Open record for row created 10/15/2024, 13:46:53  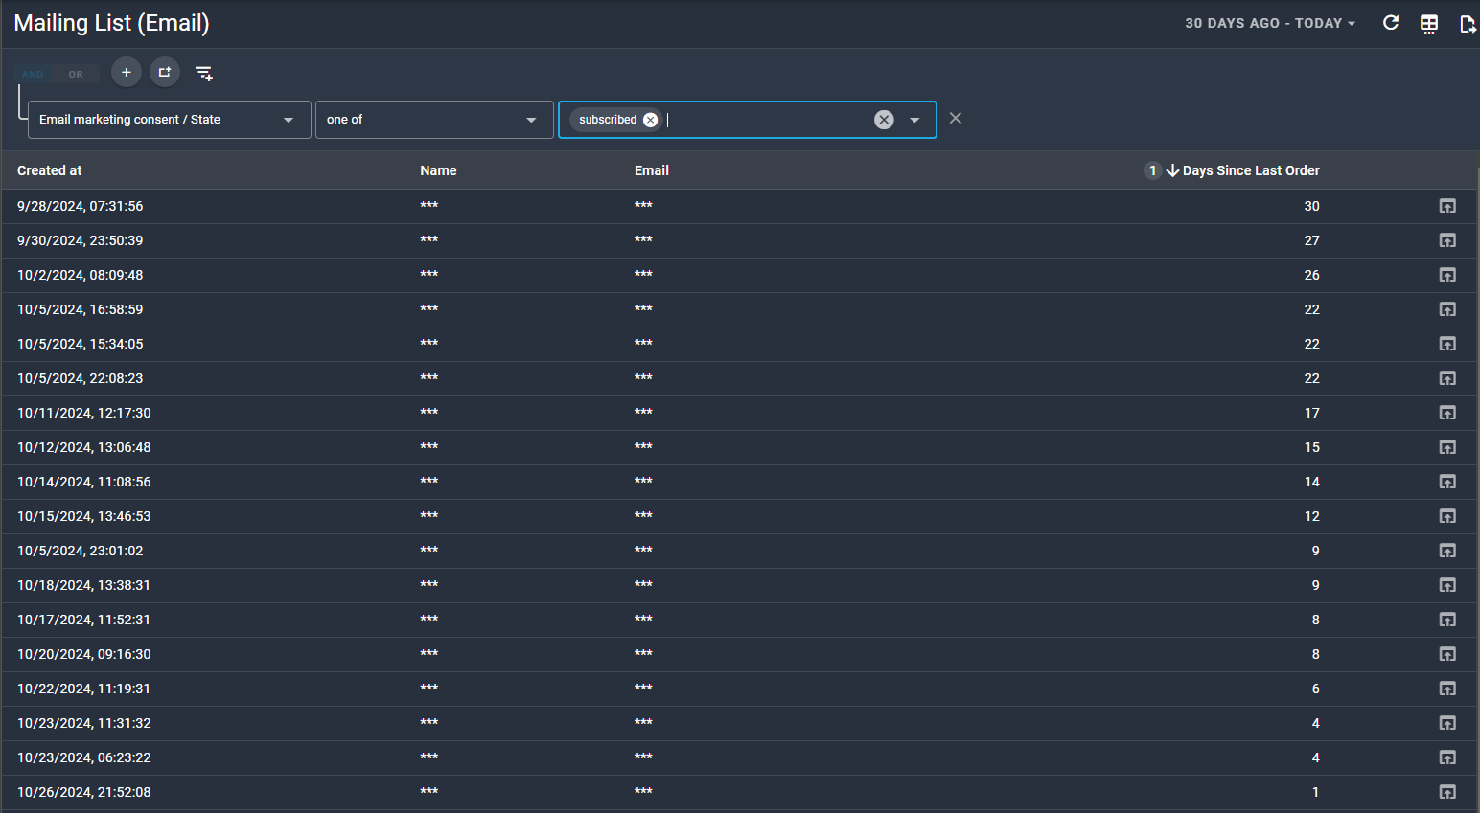tap(1447, 516)
